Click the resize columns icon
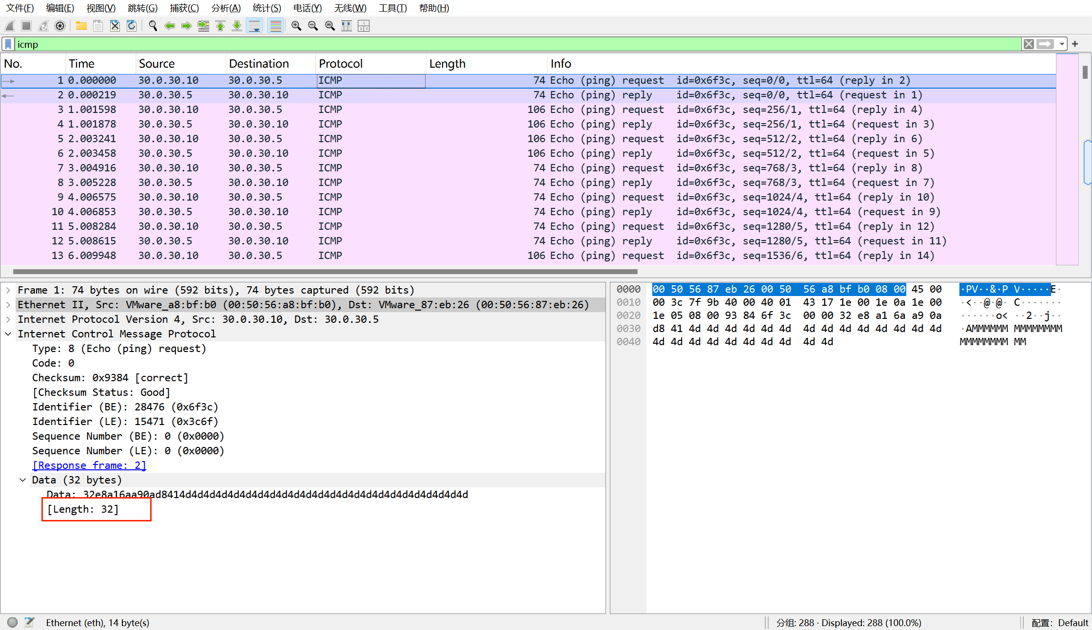Screen dimensions: 1092x630 coord(347,26)
